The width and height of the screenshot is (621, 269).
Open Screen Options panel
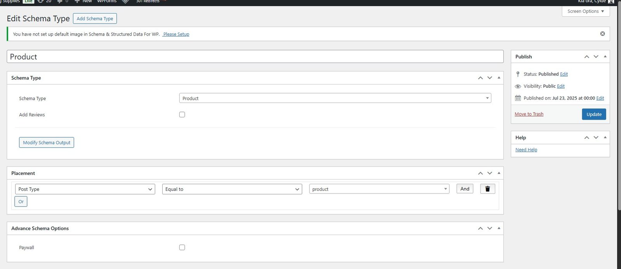[585, 11]
